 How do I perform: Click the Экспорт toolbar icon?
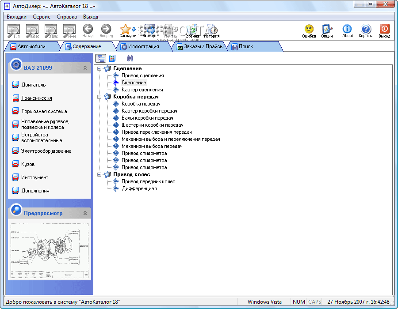click(149, 31)
